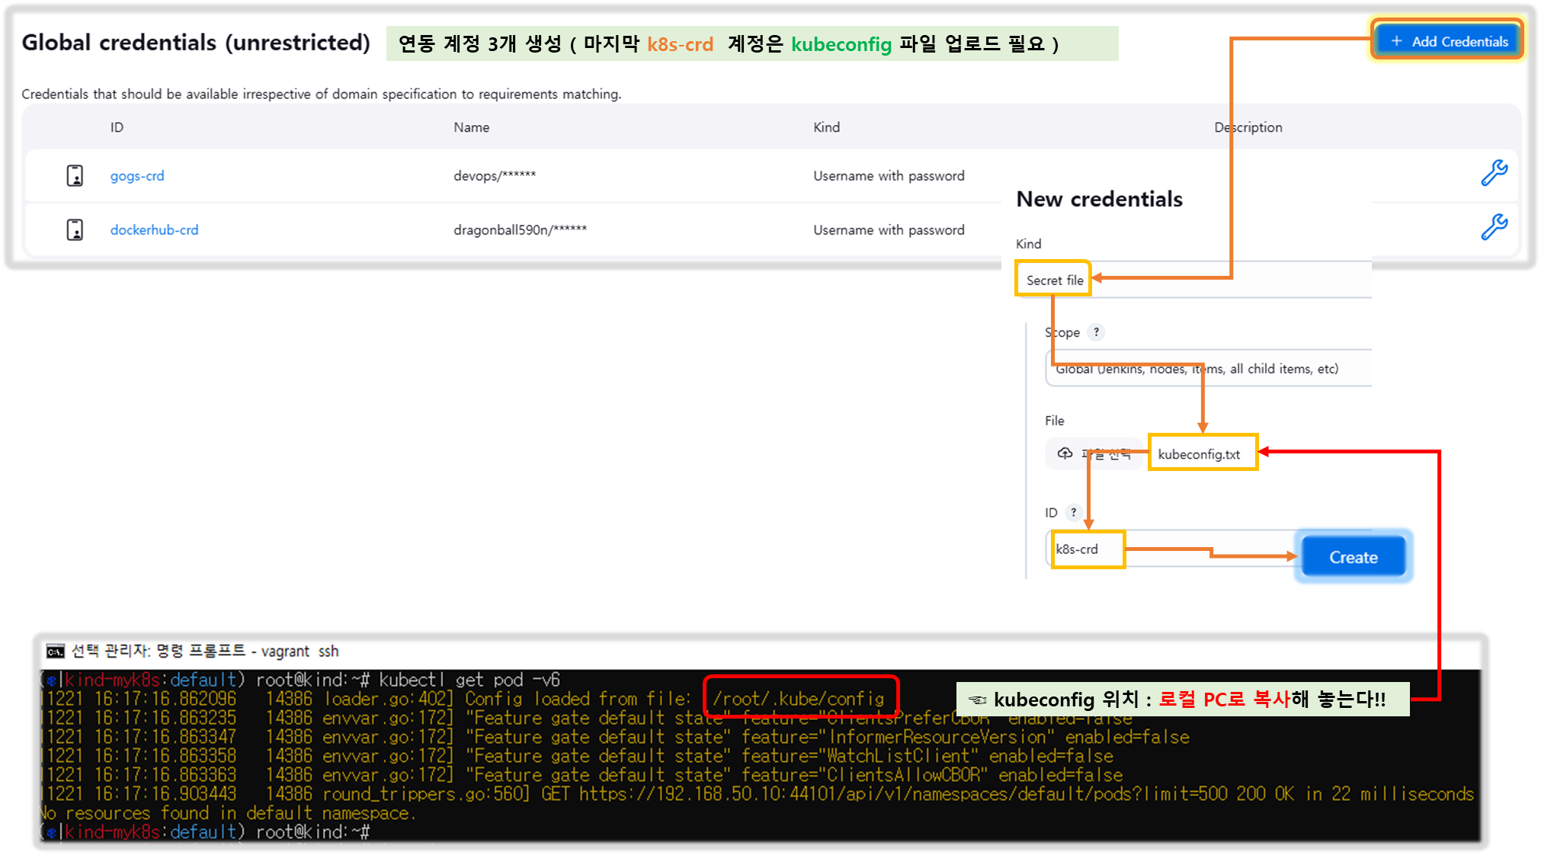Open wrench settings for dockerhub-crd credential
The image size is (1541, 855).
pos(1494,226)
